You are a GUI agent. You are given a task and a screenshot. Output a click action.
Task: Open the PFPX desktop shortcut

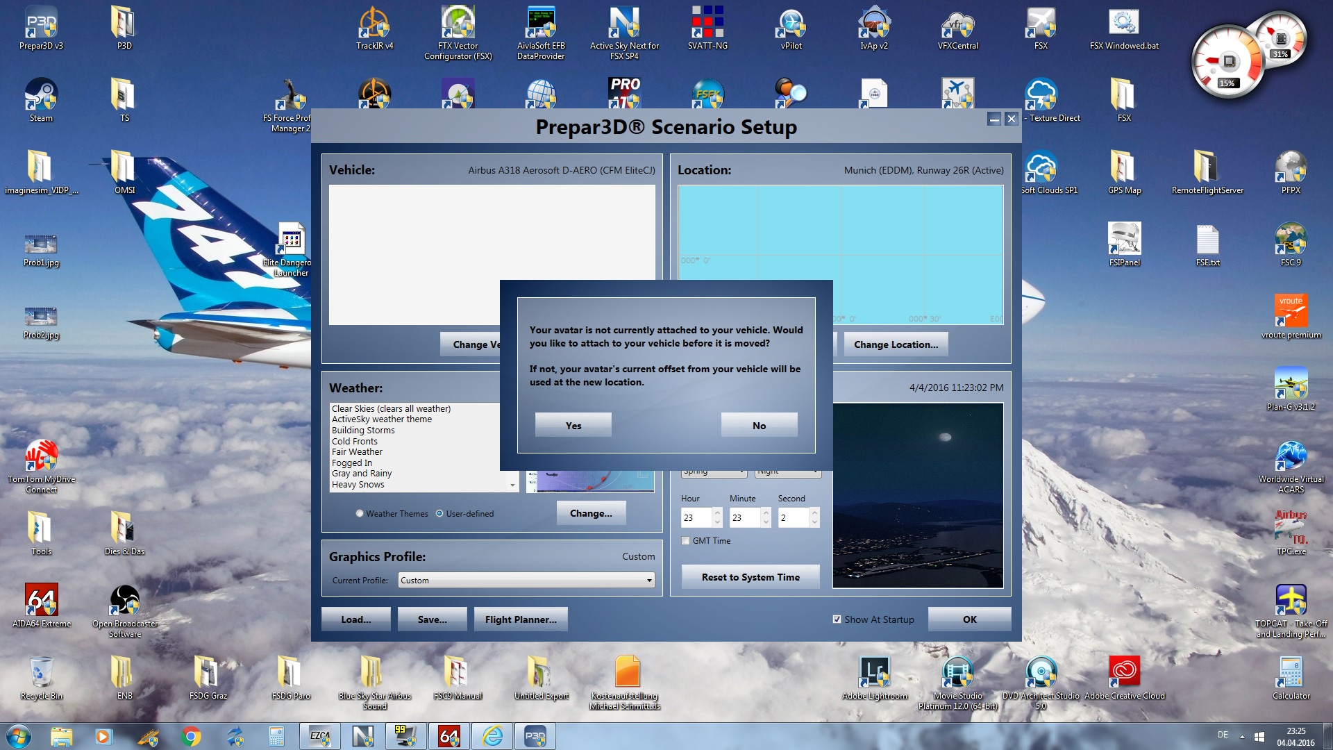(1291, 172)
